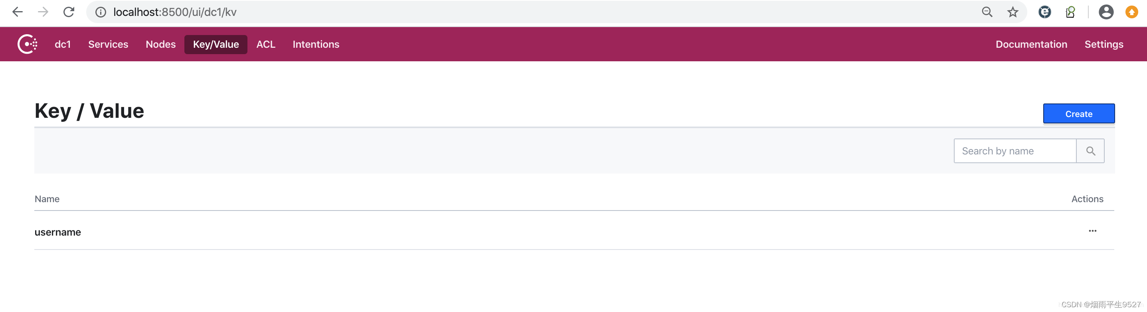Open the Nodes tab
The image size is (1147, 312).
pyautogui.click(x=161, y=45)
